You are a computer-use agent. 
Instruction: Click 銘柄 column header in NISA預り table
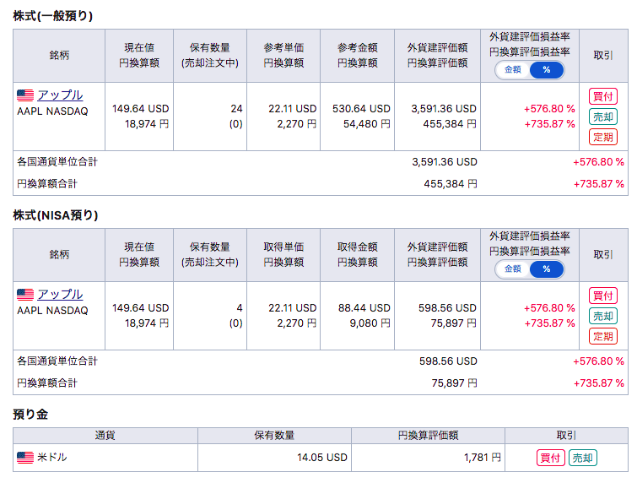tap(59, 254)
